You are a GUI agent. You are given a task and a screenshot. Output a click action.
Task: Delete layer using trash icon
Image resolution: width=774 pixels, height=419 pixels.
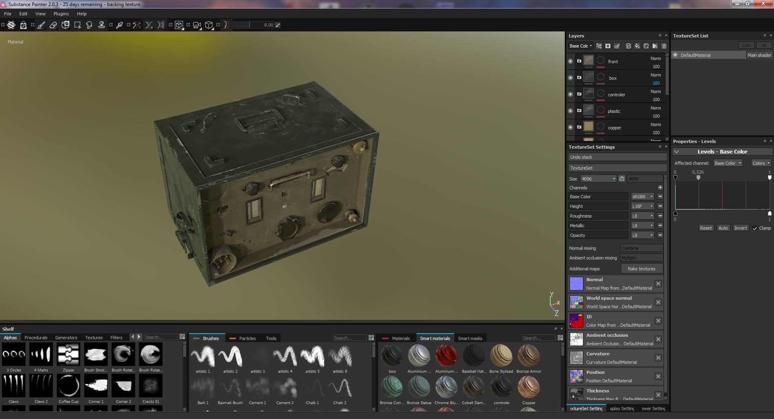click(x=664, y=46)
